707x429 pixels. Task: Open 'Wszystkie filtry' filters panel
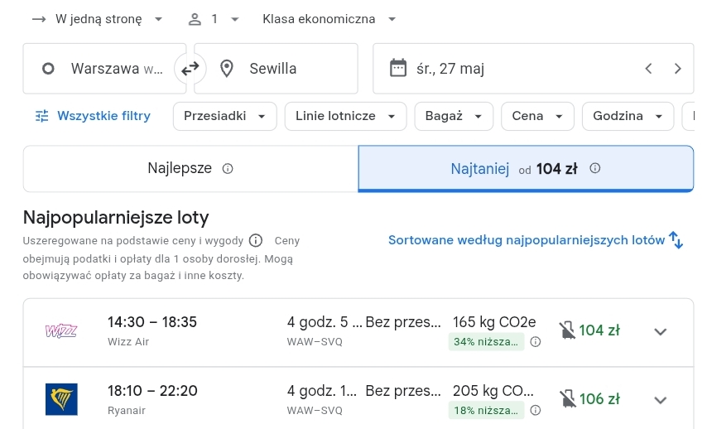click(93, 116)
